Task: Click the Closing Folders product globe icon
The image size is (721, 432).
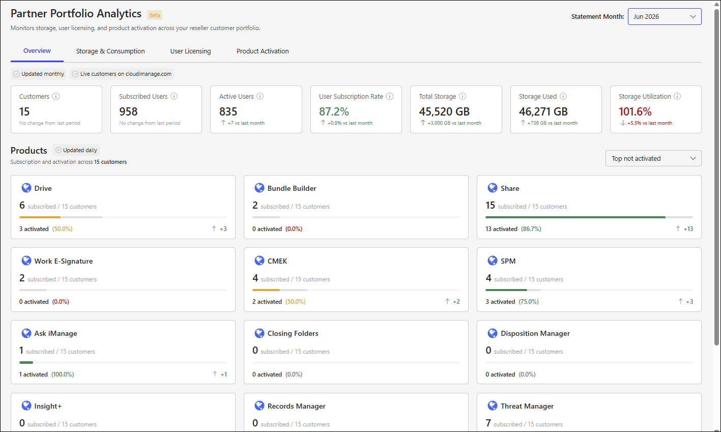Action: (259, 333)
